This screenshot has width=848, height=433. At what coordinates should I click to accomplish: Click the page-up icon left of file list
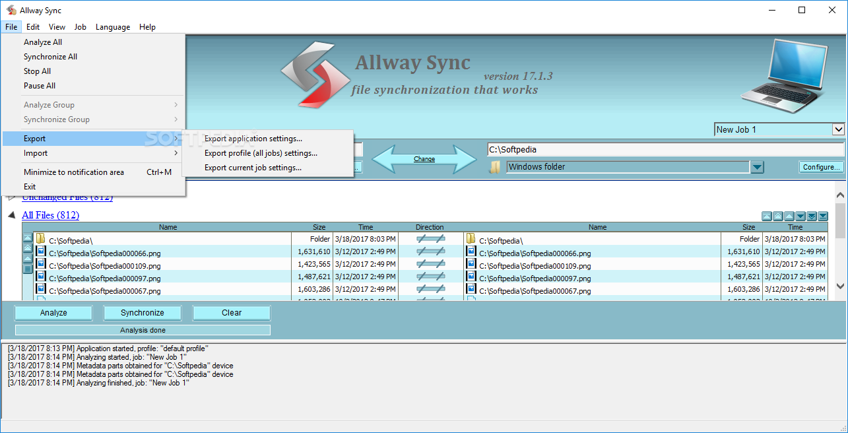[28, 248]
